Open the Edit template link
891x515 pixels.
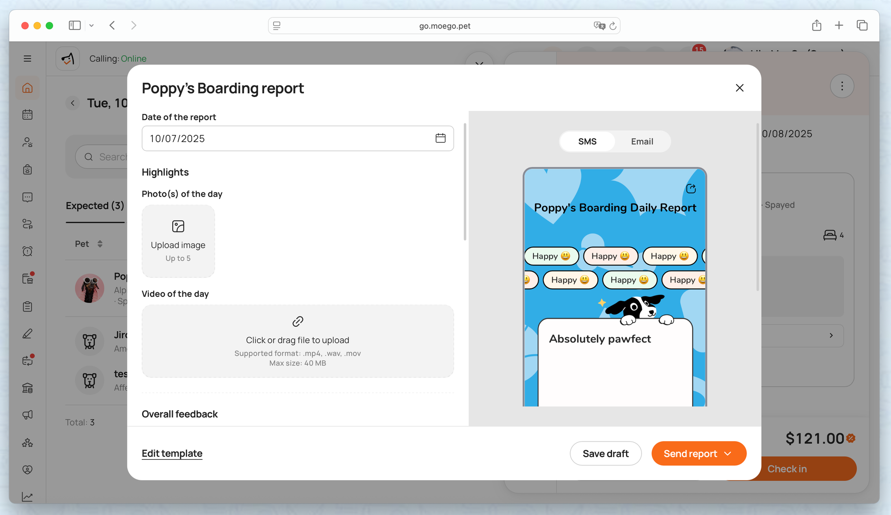(x=172, y=454)
